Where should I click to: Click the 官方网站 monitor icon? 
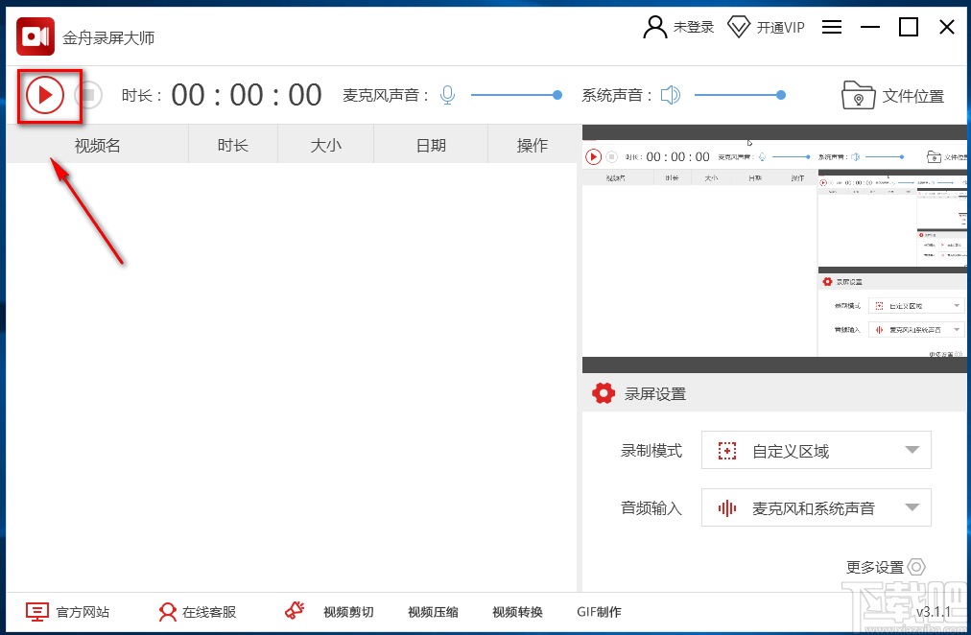[37, 611]
